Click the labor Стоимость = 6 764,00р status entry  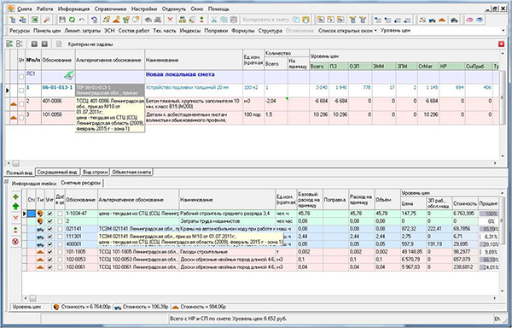coord(82,307)
